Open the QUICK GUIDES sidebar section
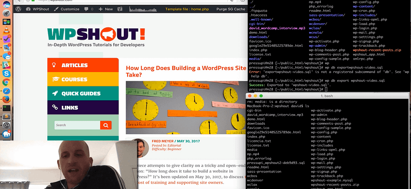Screen dimensions: 411x189 click(83, 94)
